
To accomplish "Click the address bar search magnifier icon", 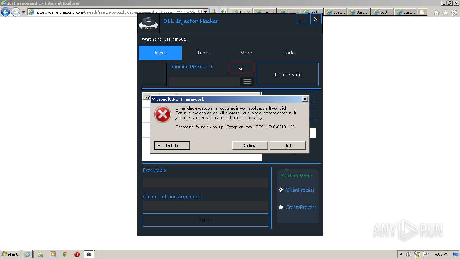I will pos(200,12).
